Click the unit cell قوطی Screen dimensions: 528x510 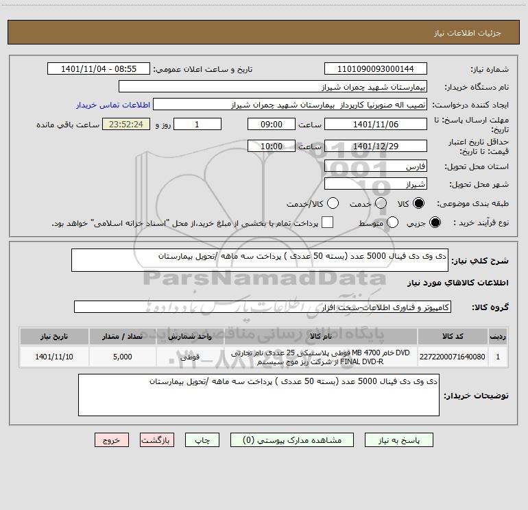(190, 357)
